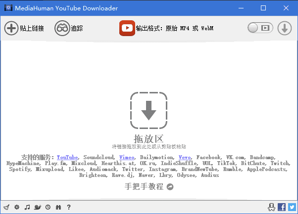Toggle the video mode switch in toolbar
Screen dimensions: 298x214
click(260, 28)
